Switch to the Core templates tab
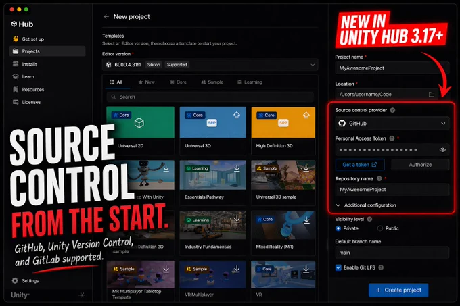 178,82
